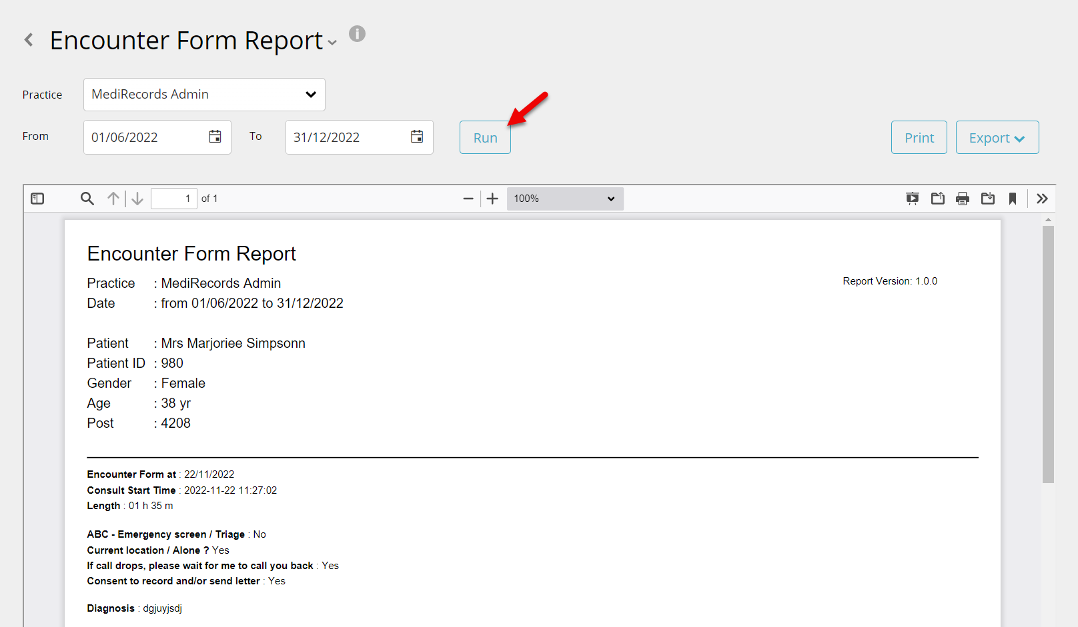Click the Current location / Alone line
This screenshot has width=1078, height=627.
coord(158,550)
